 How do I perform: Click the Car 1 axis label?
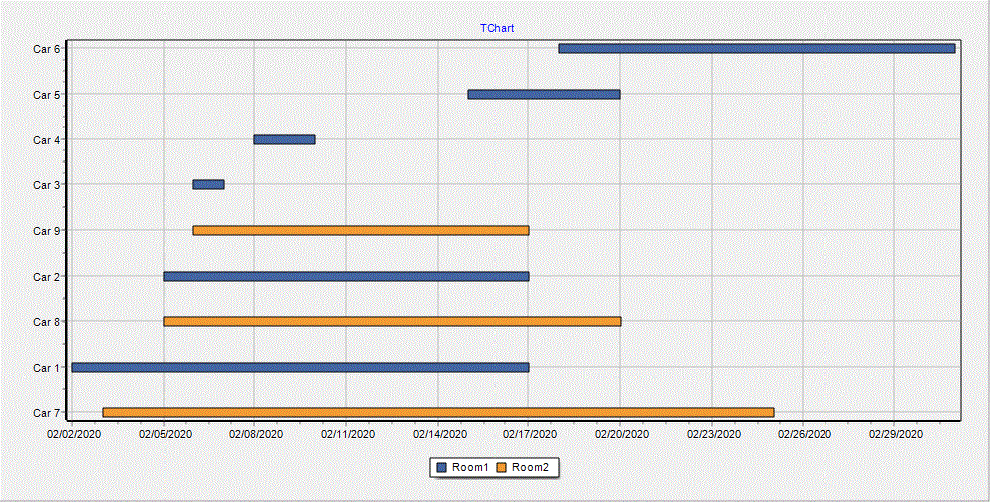coord(47,368)
